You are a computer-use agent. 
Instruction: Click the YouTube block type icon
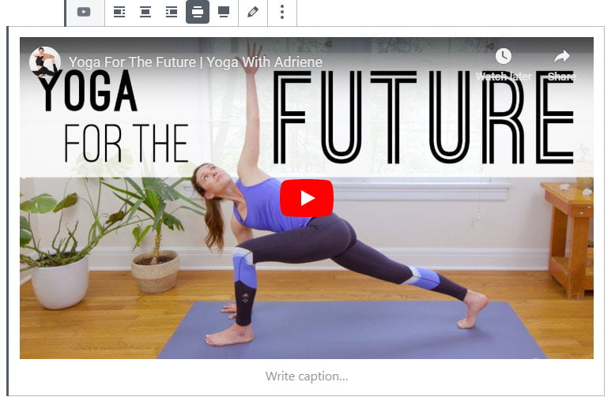(x=84, y=12)
